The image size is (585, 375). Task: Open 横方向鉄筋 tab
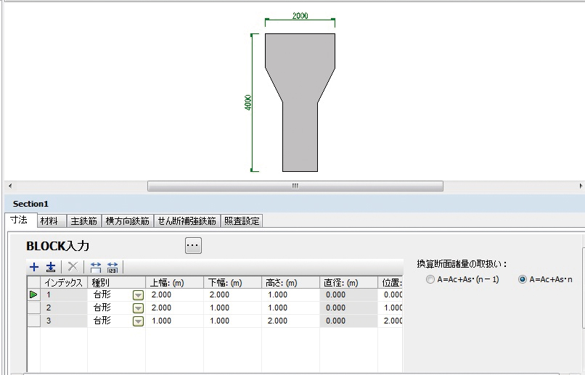pyautogui.click(x=128, y=221)
